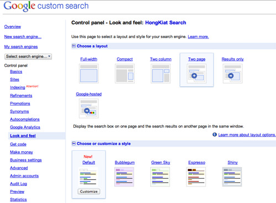Open Google Analytics settings
Viewport: 276px width, 203px height.
[25, 127]
